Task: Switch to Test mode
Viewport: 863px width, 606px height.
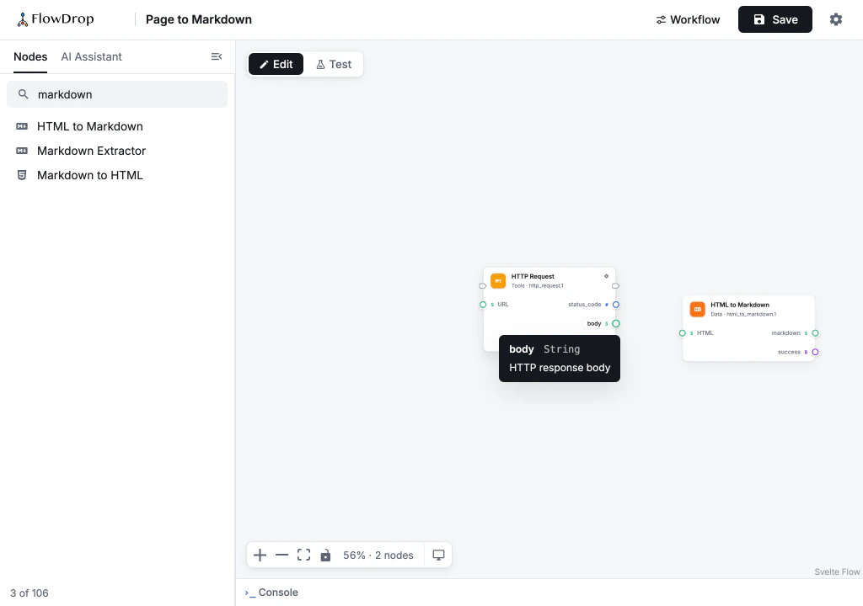Action: tap(334, 64)
